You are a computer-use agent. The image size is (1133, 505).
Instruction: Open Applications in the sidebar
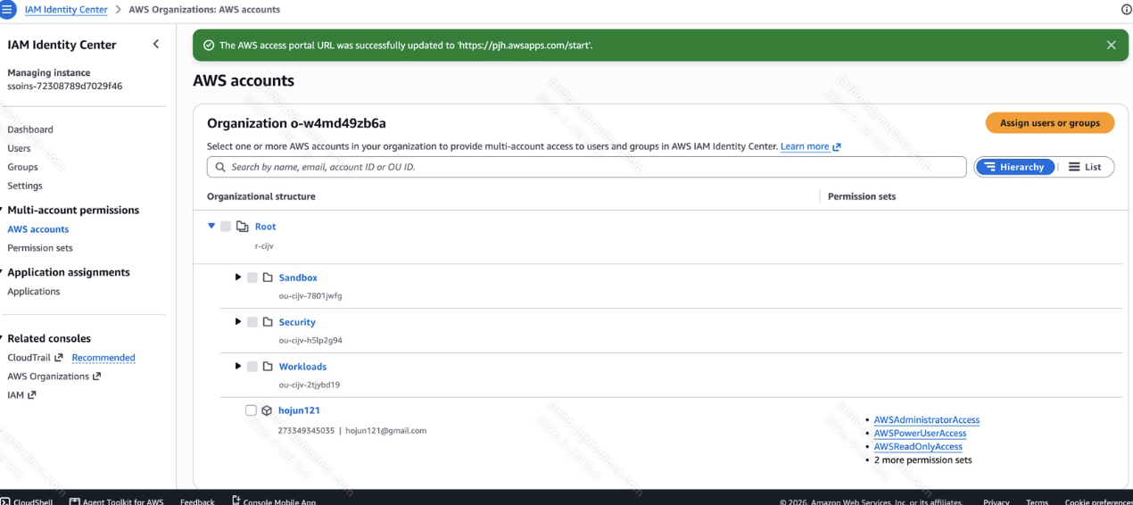(34, 292)
